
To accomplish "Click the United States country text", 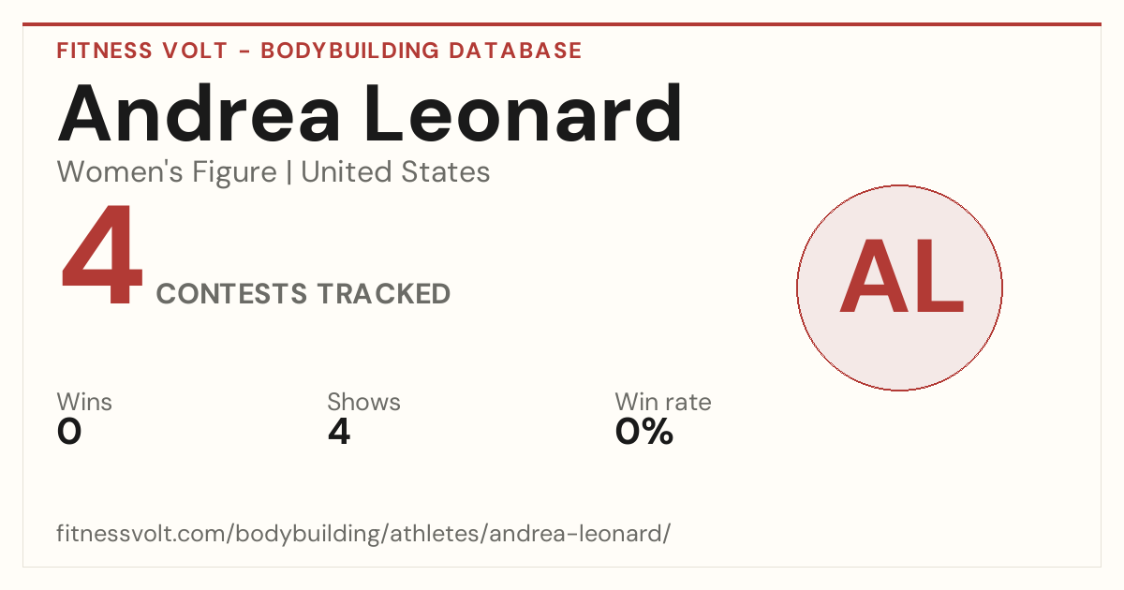I will [395, 172].
